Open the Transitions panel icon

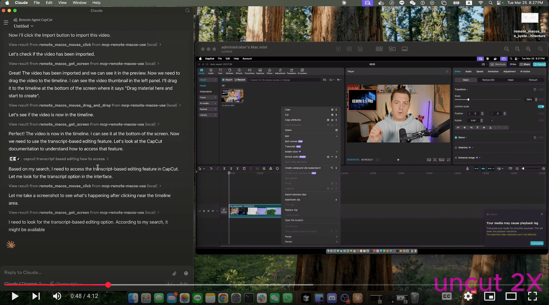coord(249,71)
